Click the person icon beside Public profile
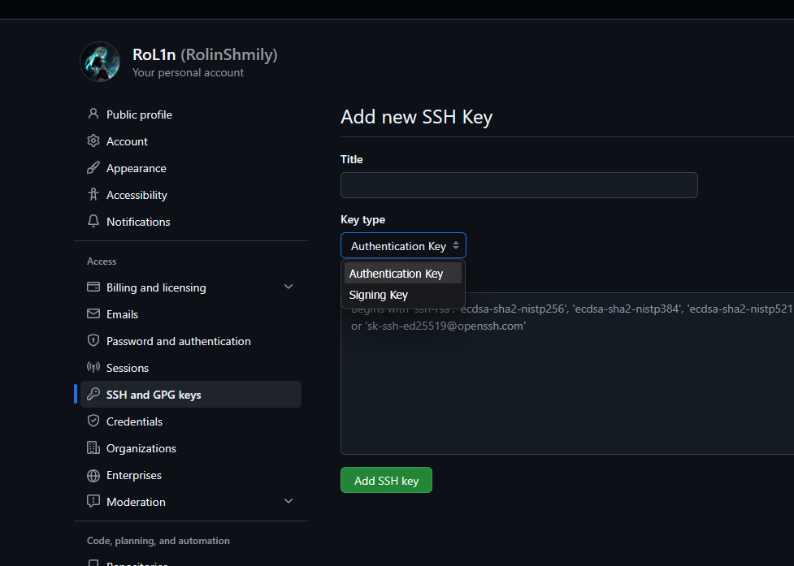This screenshot has height=566, width=794. [x=93, y=114]
